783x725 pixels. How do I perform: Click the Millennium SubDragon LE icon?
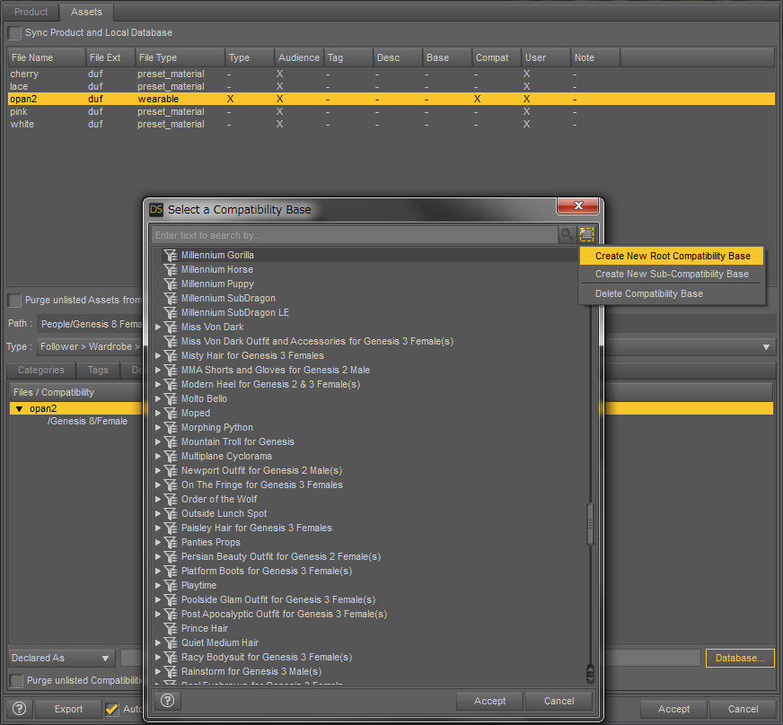[x=171, y=313]
